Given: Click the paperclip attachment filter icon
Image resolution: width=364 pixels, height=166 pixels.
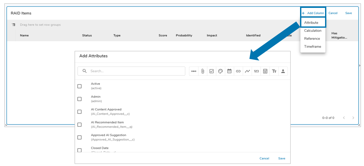Looking at the screenshot, I should [203, 71].
